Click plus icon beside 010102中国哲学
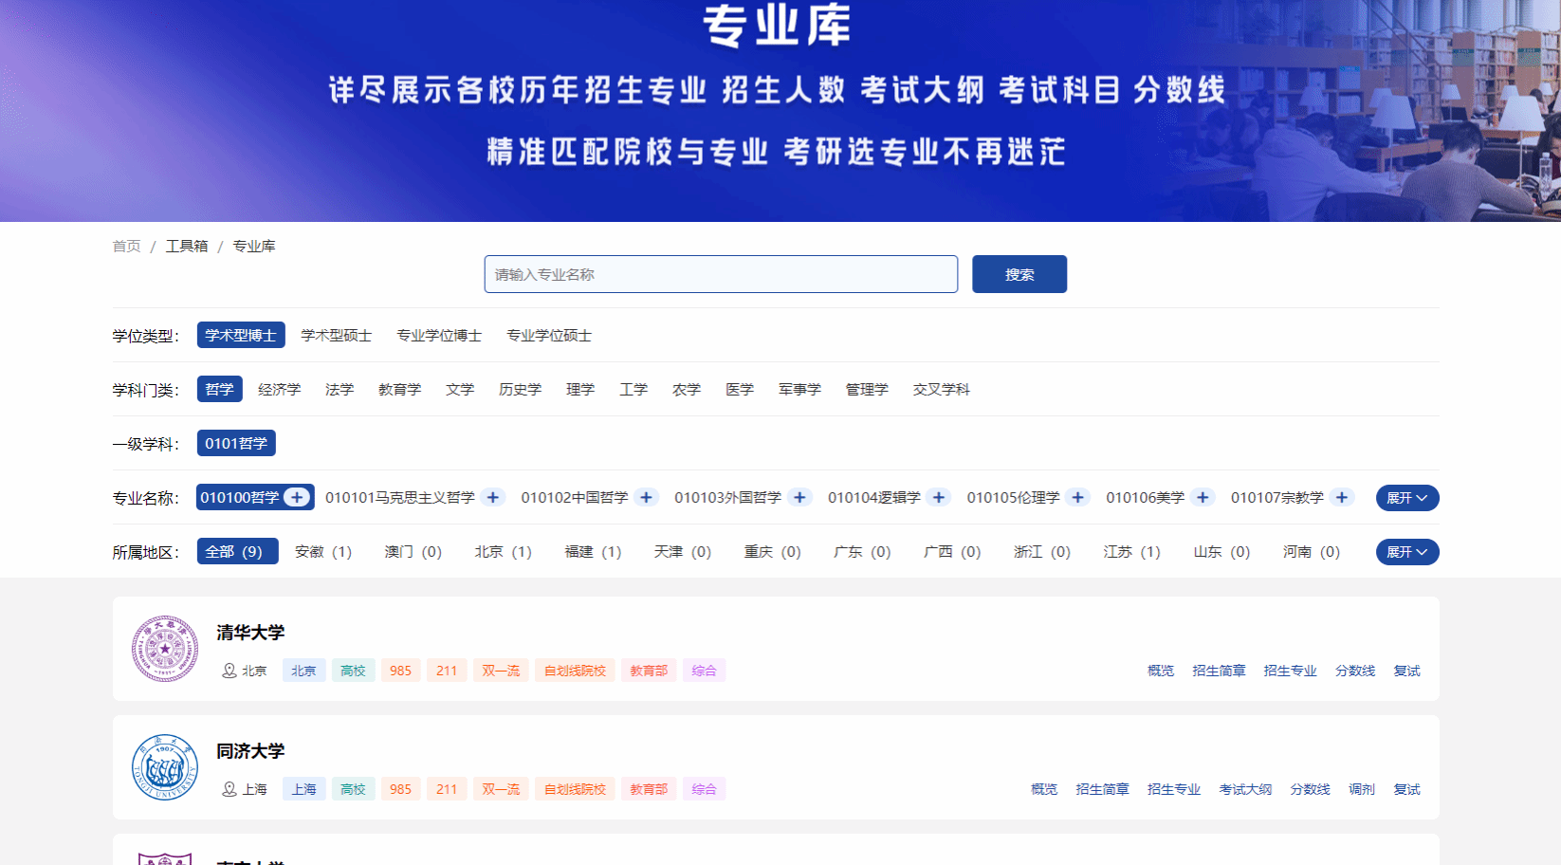Image resolution: width=1561 pixels, height=865 pixels. pos(646,497)
